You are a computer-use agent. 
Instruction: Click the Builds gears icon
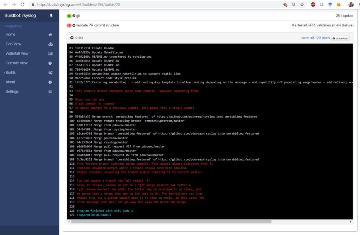click(51, 72)
